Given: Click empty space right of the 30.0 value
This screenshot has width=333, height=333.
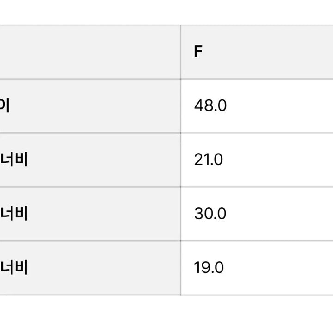Looking at the screenshot, I should (x=282, y=214).
